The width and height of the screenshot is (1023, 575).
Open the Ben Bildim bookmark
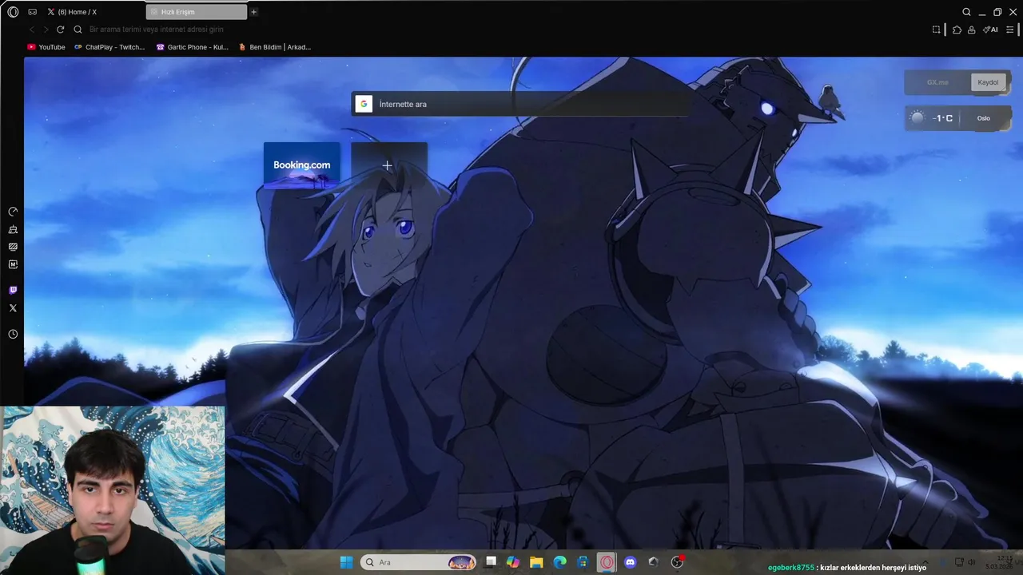(x=274, y=47)
